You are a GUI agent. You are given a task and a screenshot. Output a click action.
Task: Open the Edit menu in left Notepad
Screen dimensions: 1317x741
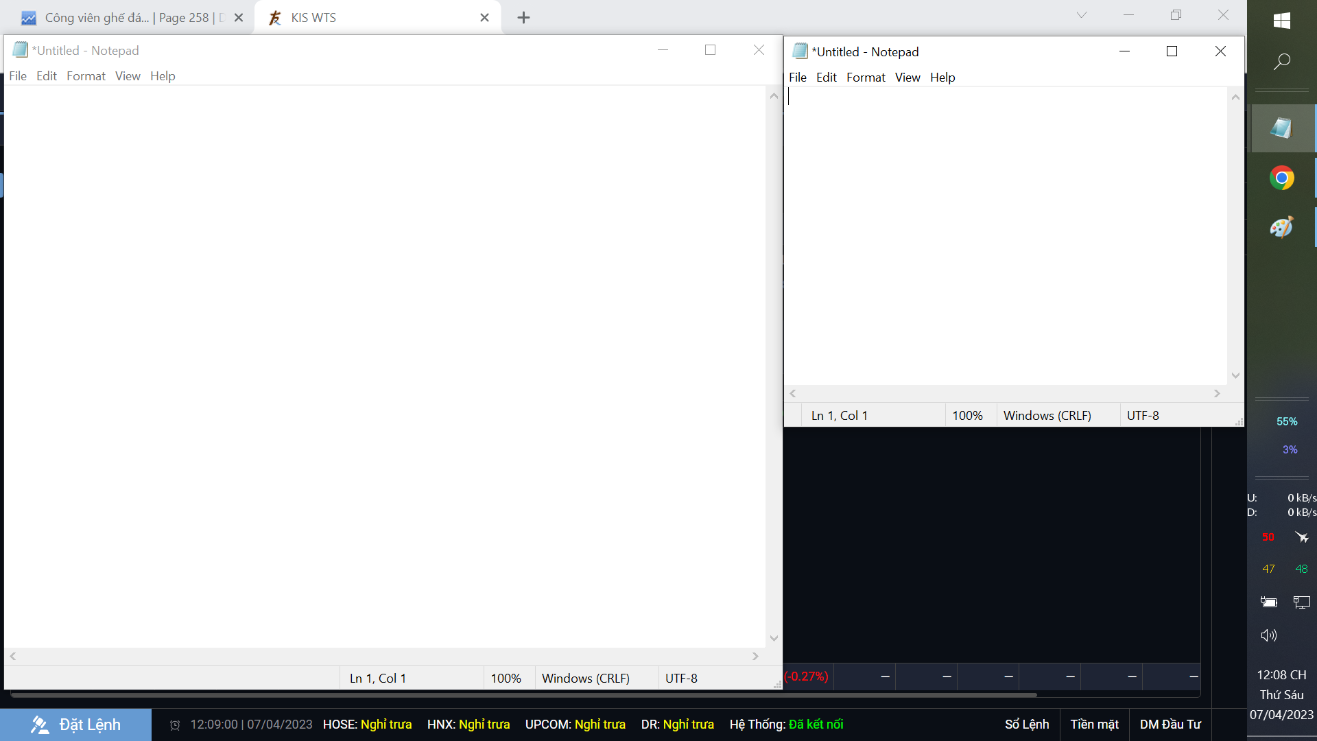coord(47,76)
